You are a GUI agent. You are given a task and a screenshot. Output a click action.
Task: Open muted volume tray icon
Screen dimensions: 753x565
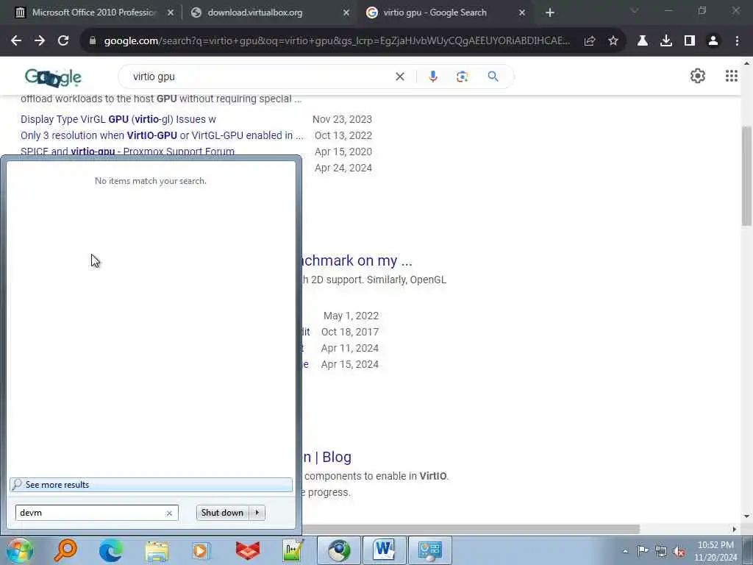coord(679,551)
